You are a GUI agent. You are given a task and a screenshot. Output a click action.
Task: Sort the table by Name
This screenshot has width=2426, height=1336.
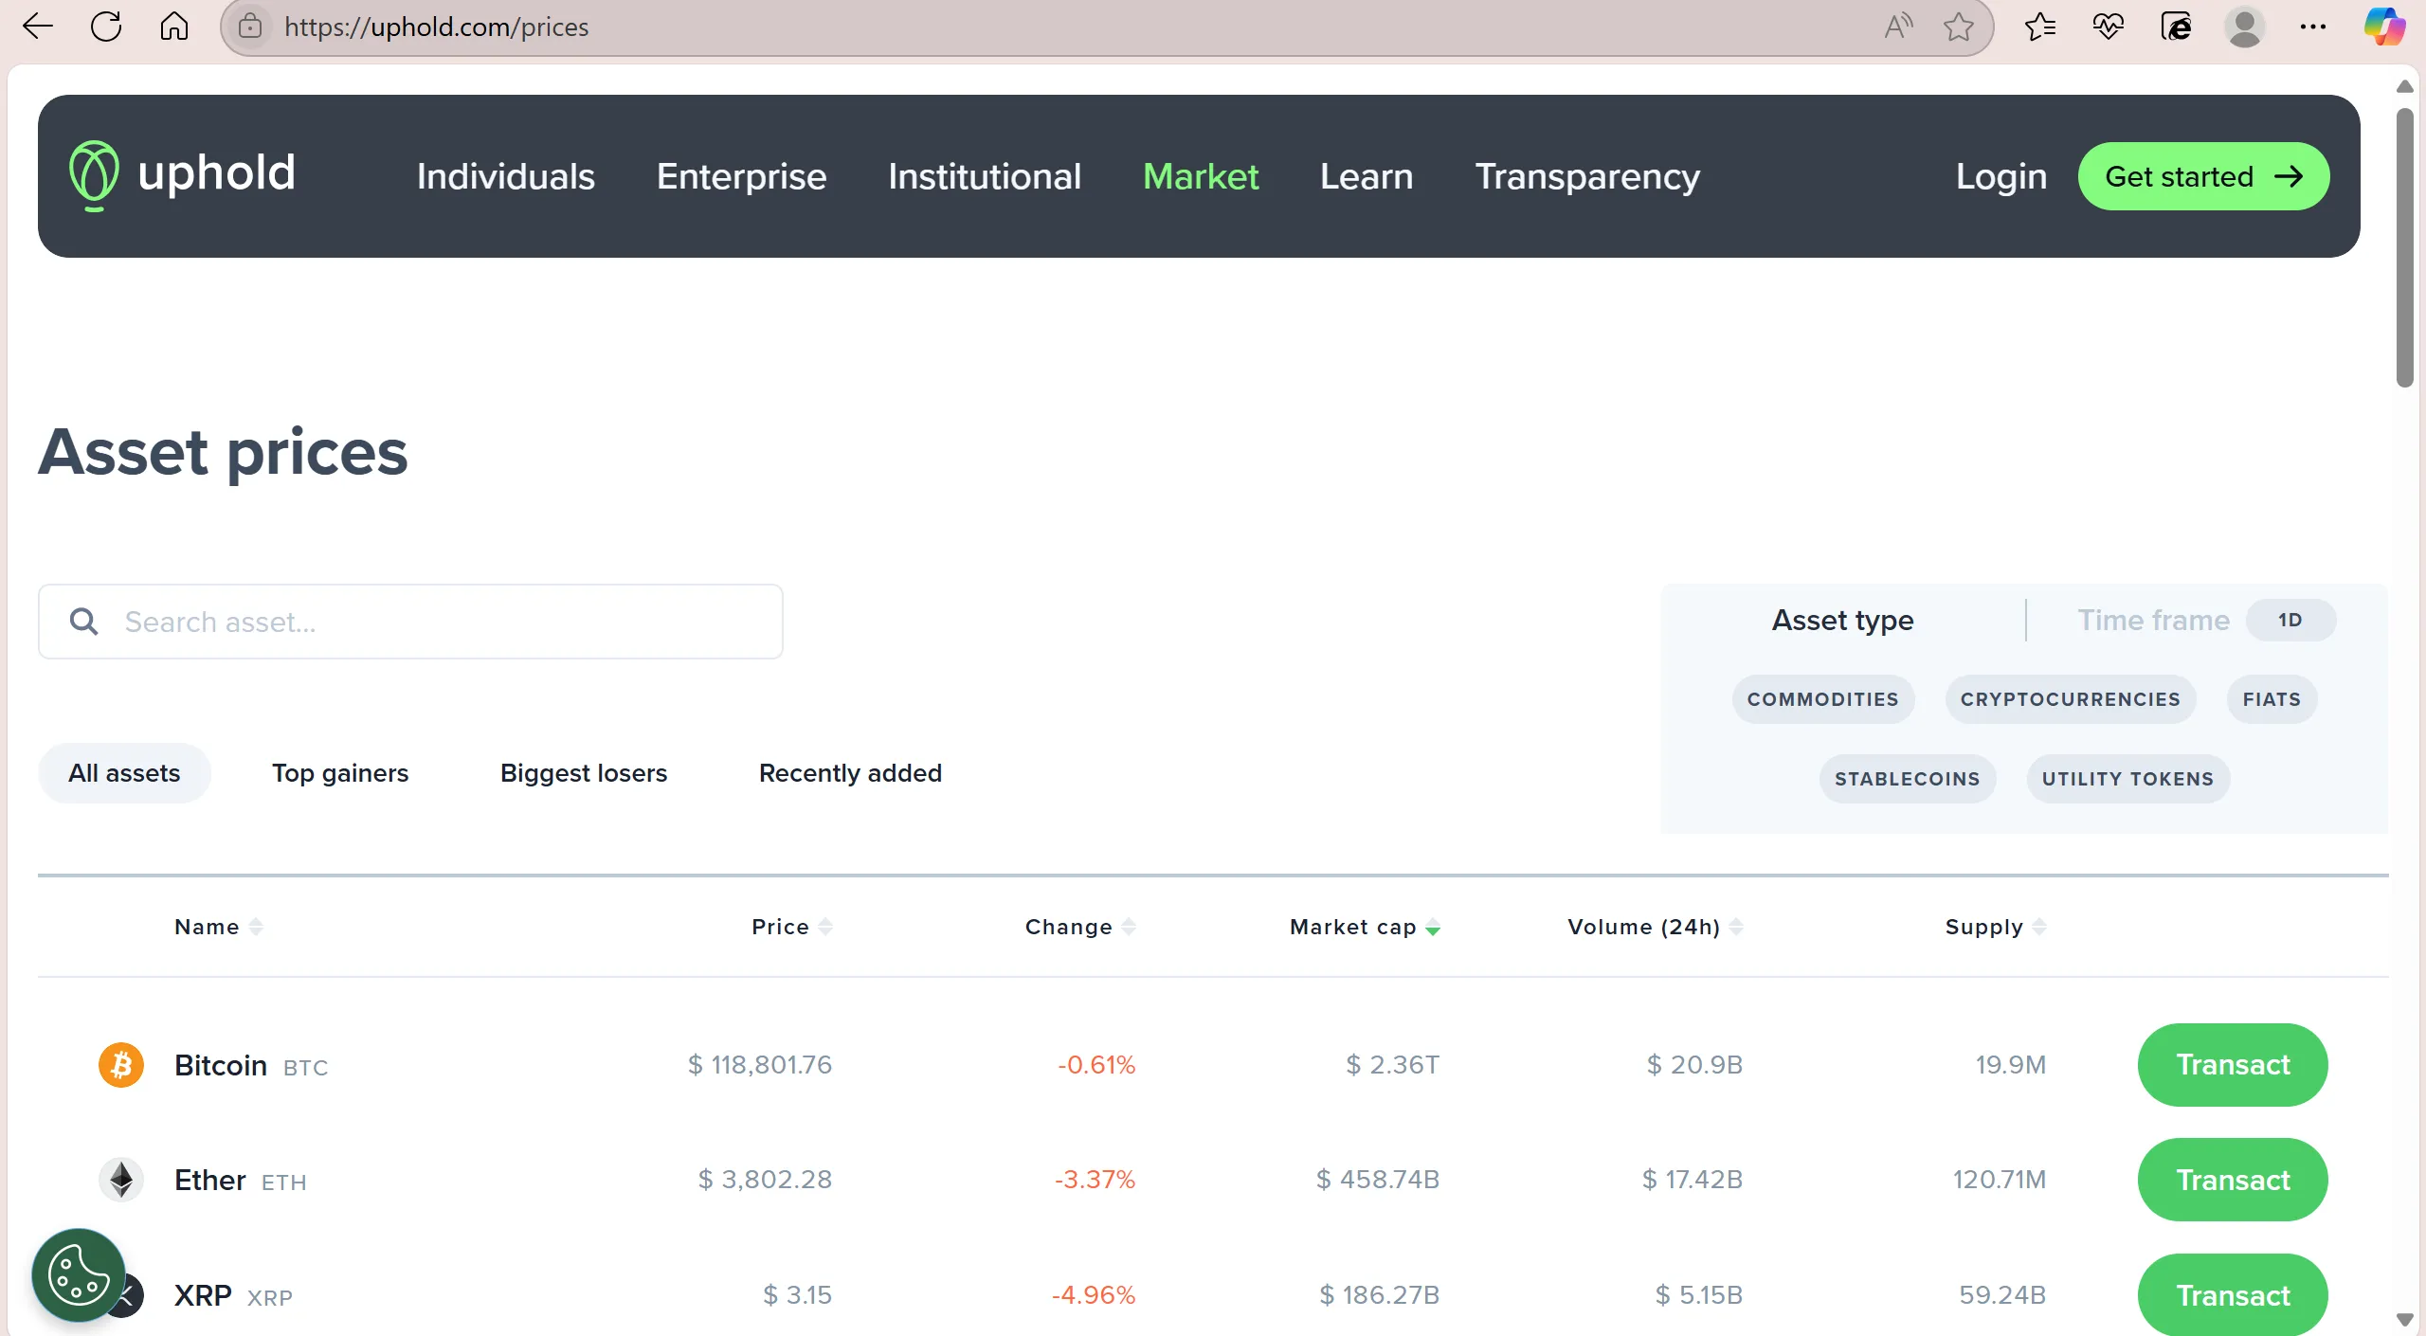[219, 927]
